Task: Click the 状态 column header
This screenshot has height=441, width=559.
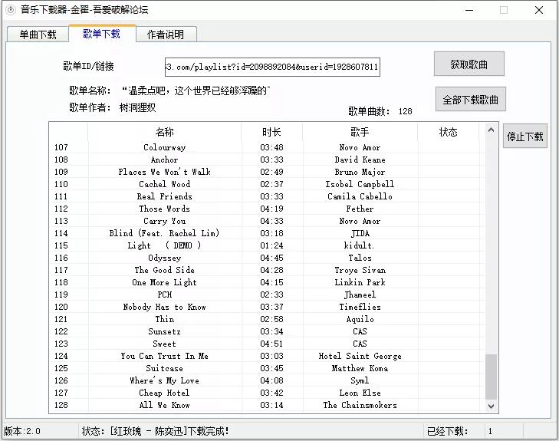Action: (448, 132)
